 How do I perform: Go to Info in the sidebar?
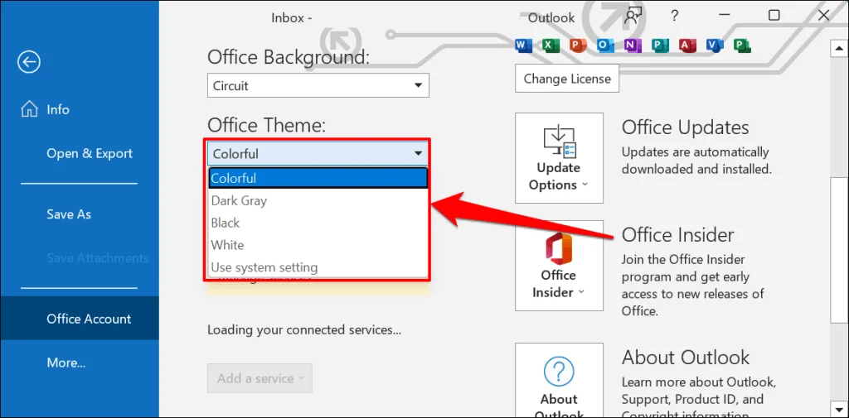[x=58, y=109]
